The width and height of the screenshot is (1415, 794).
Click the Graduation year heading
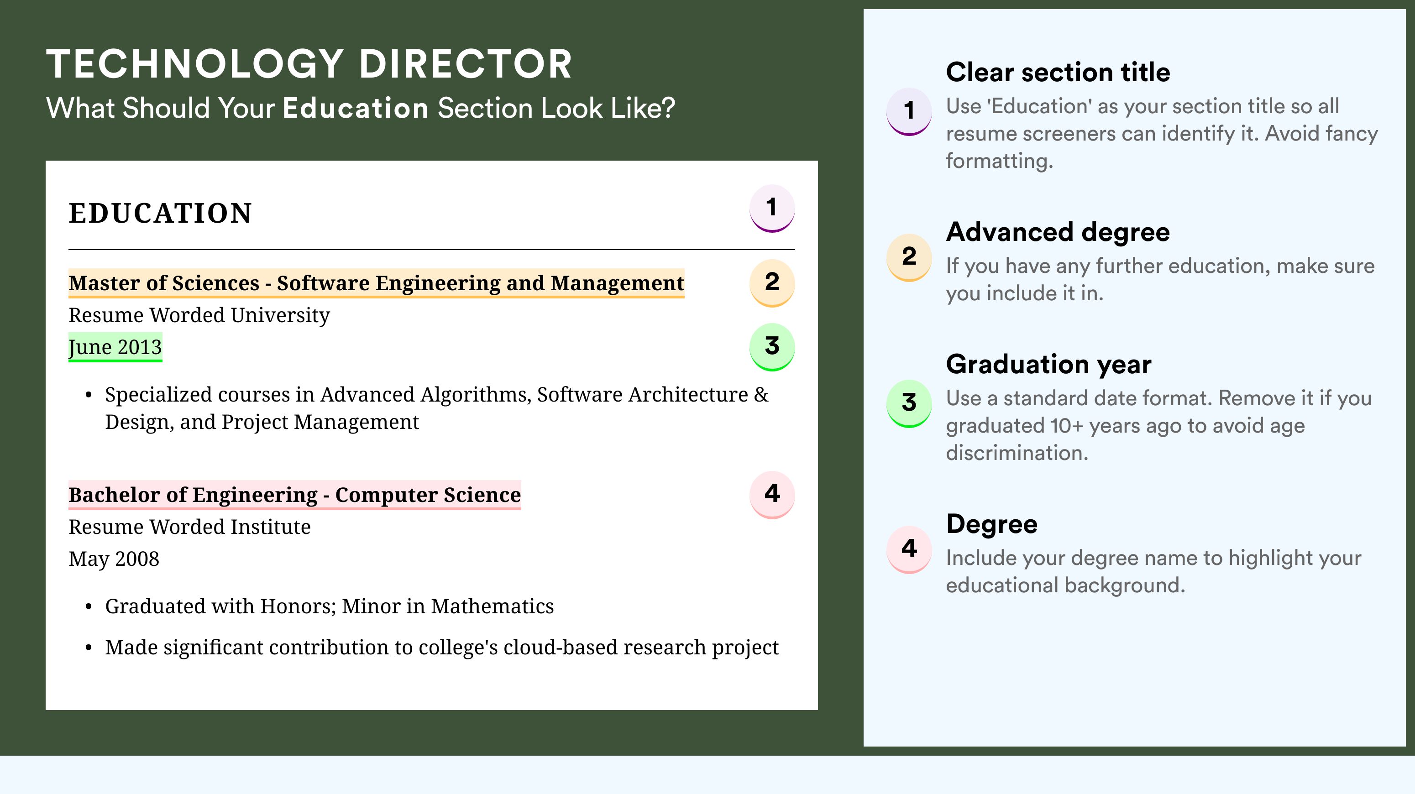[x=1048, y=364]
